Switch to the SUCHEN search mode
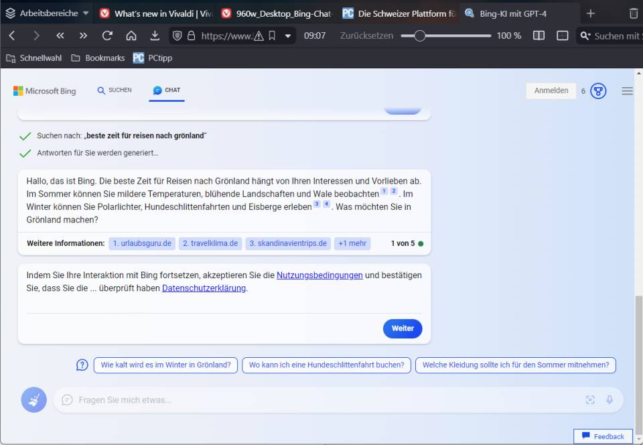643x445 pixels. pos(115,90)
